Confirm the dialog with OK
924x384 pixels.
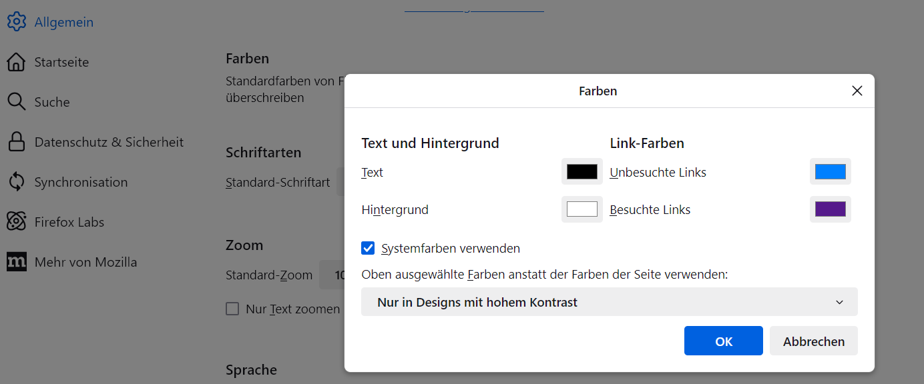[x=723, y=341]
